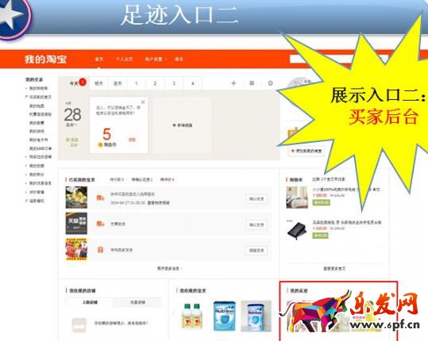Click the grid view icon beside the date tabs
The height and width of the screenshot is (341, 428).
coord(252,82)
